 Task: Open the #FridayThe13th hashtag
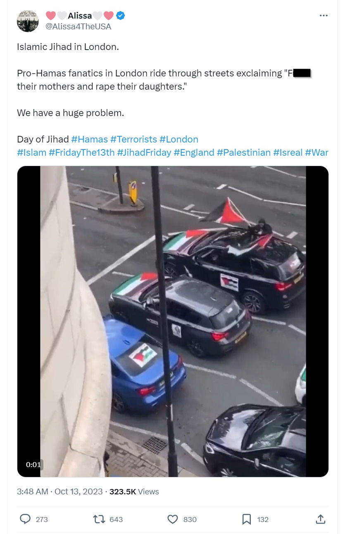[x=81, y=152]
